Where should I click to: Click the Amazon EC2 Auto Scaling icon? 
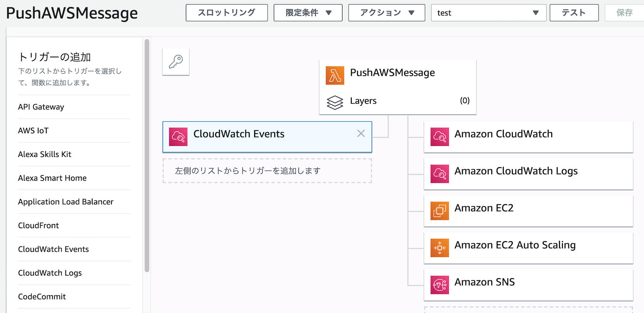tap(440, 247)
